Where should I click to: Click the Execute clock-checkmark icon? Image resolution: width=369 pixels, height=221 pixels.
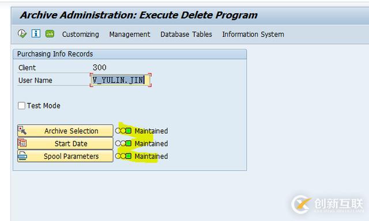pos(22,33)
